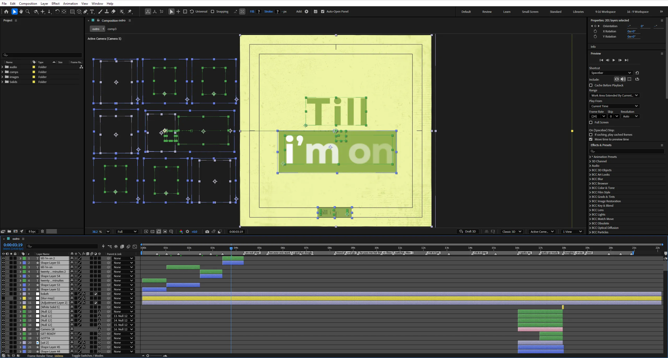
Task: Click the 'because you want' timeline marker
Action: (279, 253)
